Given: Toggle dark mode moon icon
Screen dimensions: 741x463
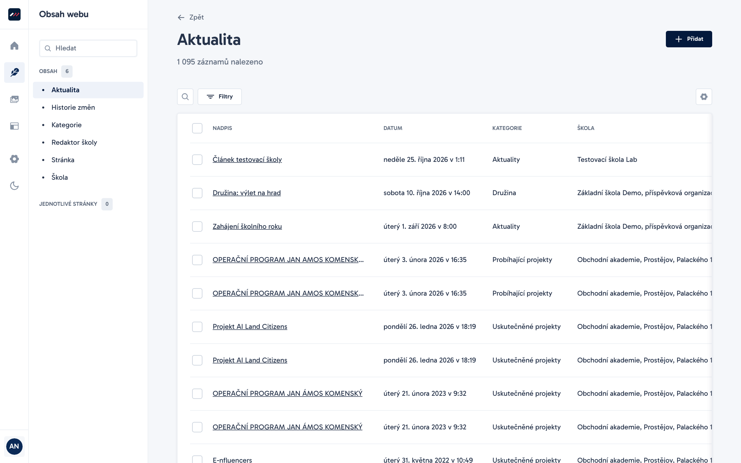Looking at the screenshot, I should [14, 186].
